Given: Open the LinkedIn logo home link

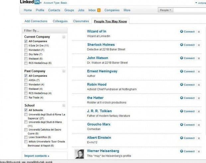Looking at the screenshot, I should click(x=30, y=2).
